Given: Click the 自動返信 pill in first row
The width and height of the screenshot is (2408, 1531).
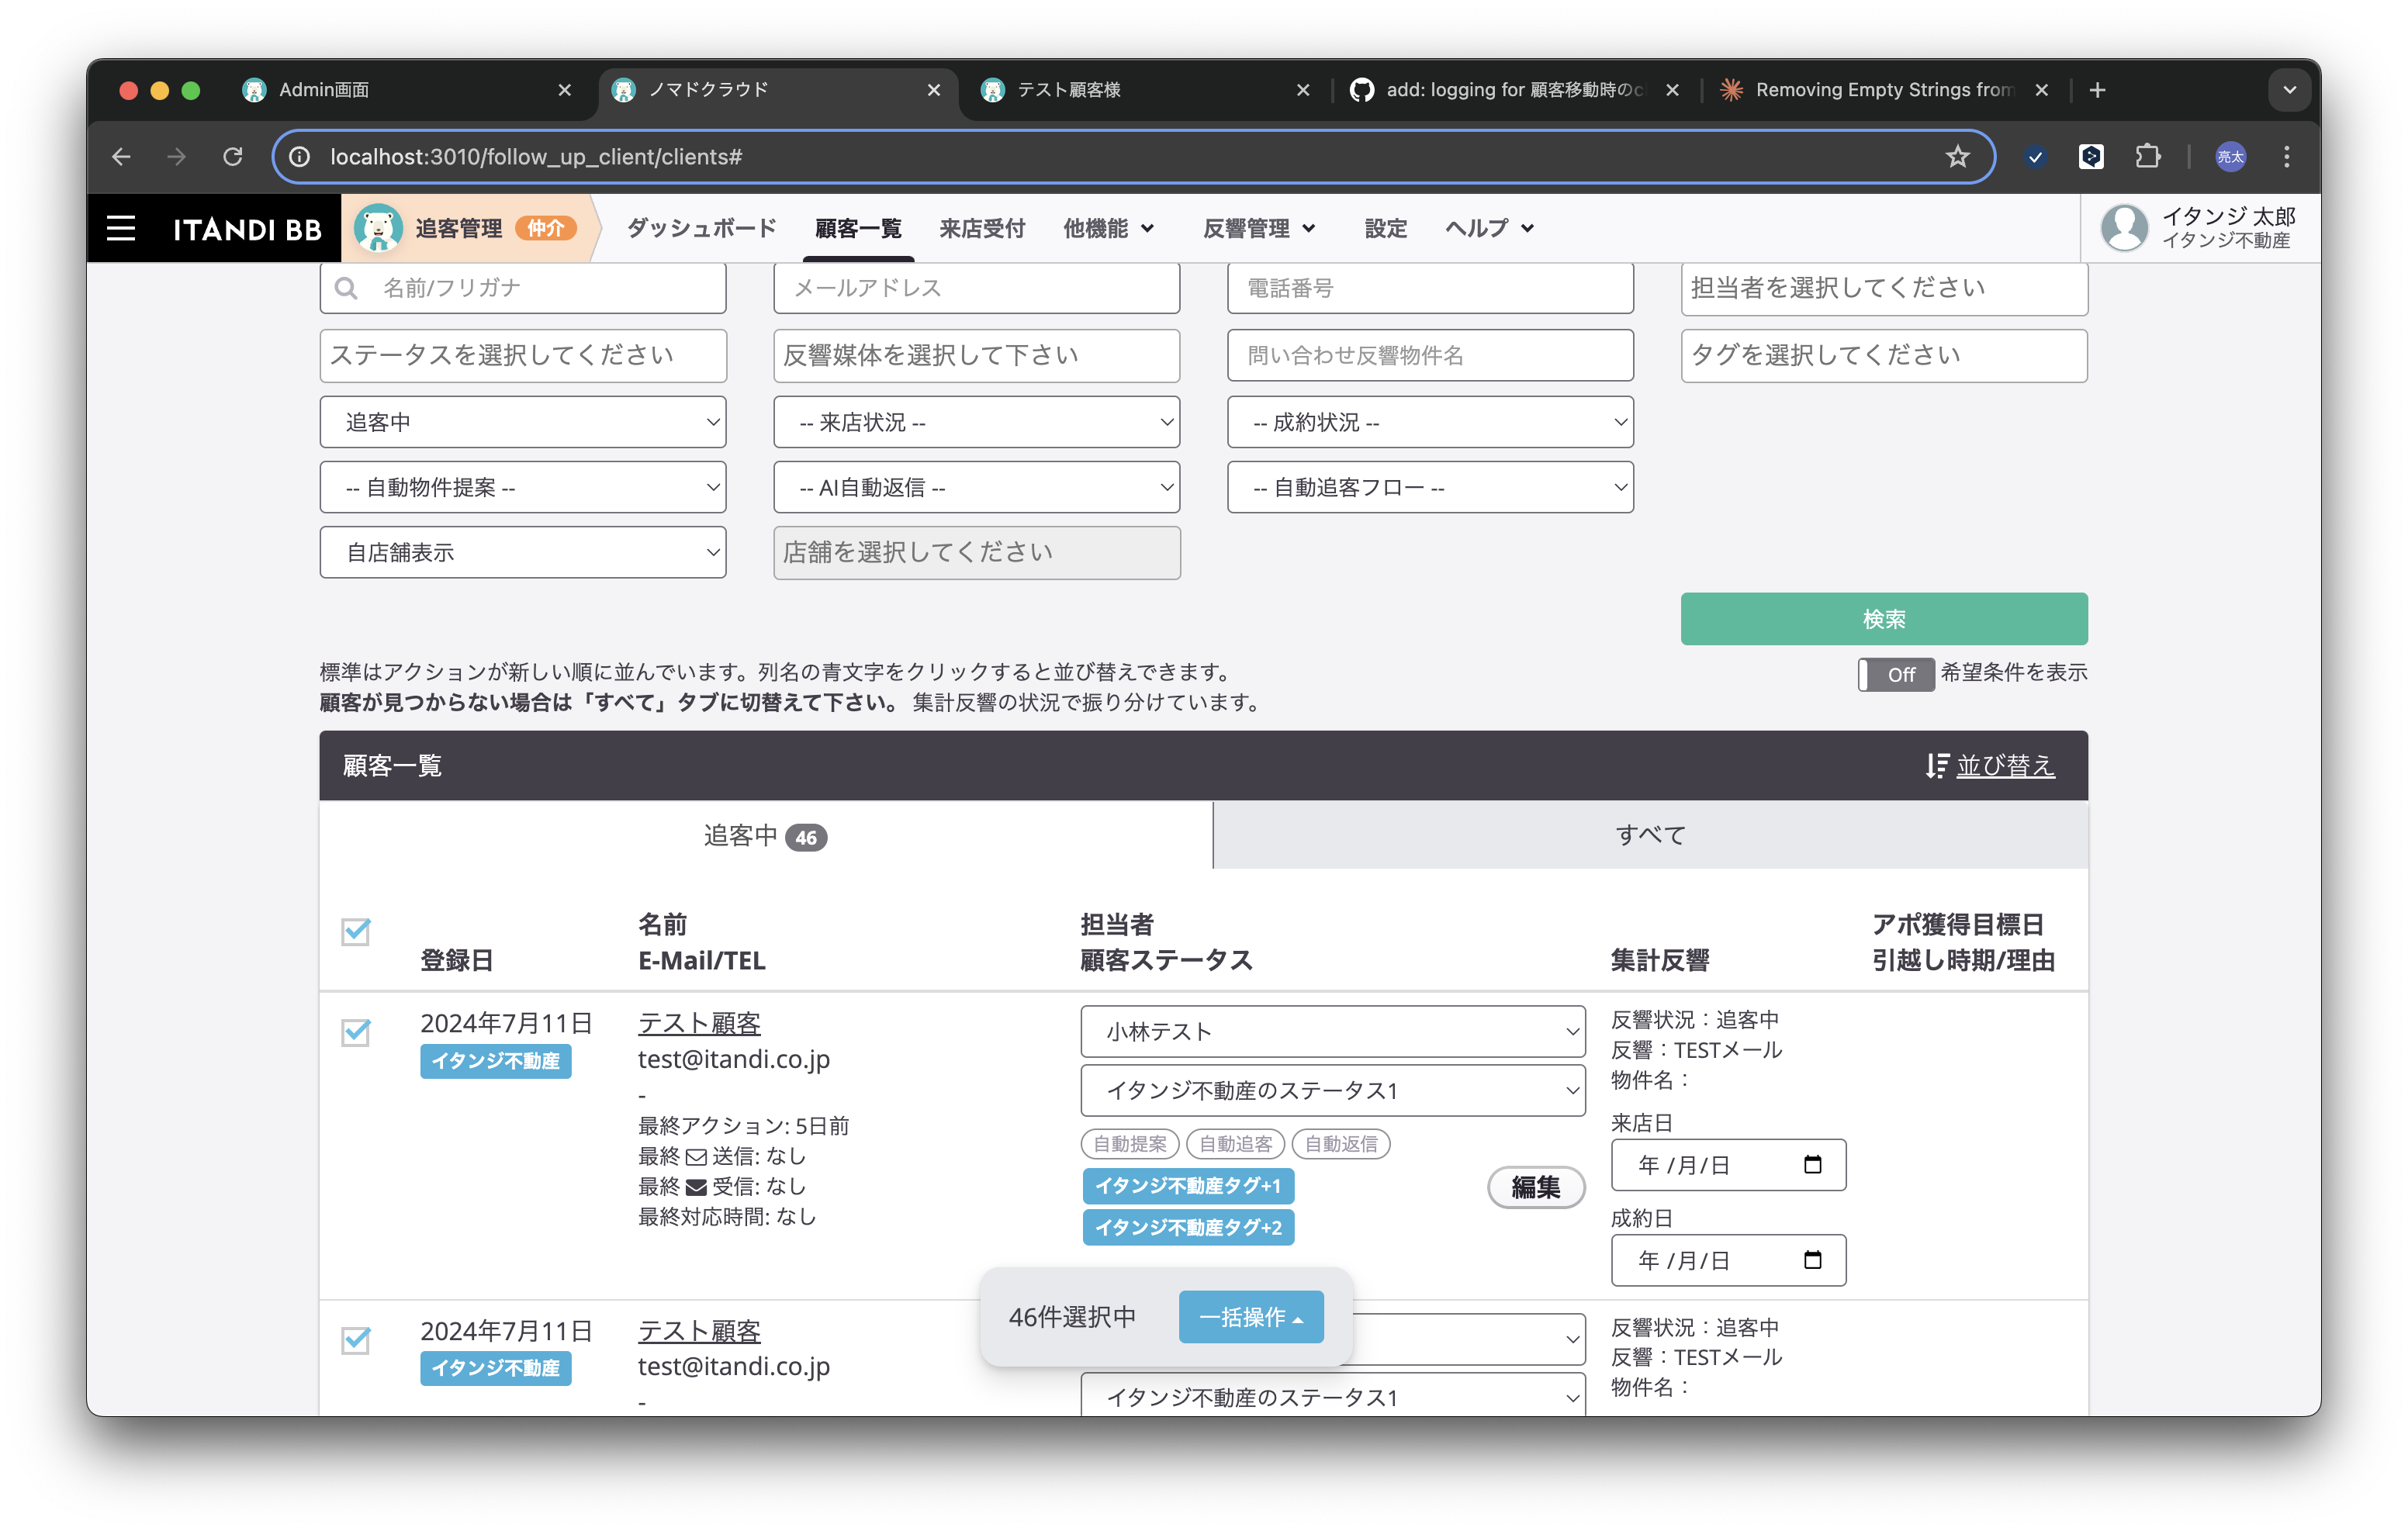Looking at the screenshot, I should [1341, 1143].
